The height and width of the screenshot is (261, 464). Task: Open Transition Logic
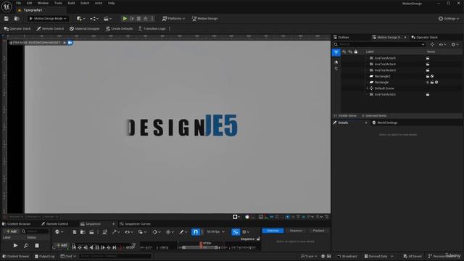[x=152, y=29]
